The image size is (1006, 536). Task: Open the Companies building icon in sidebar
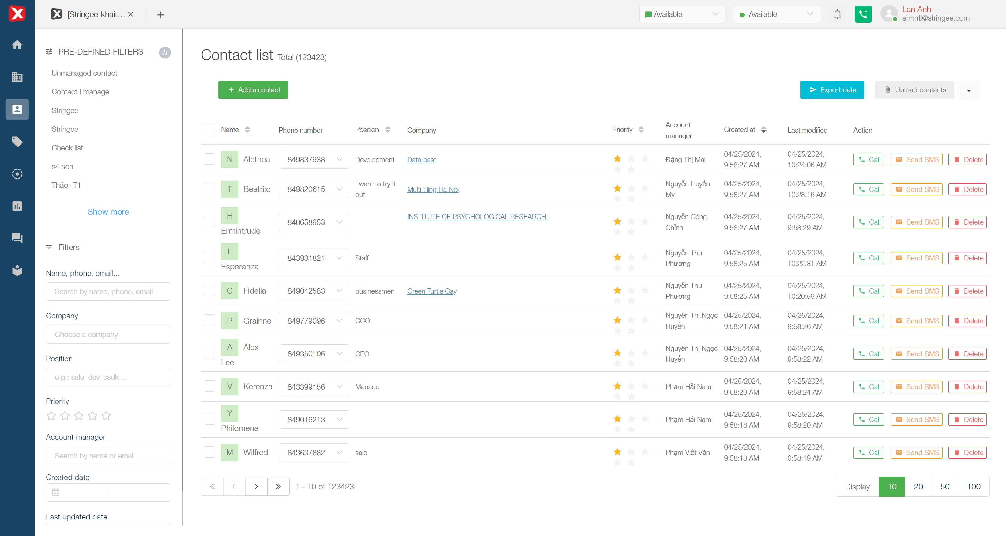(17, 77)
